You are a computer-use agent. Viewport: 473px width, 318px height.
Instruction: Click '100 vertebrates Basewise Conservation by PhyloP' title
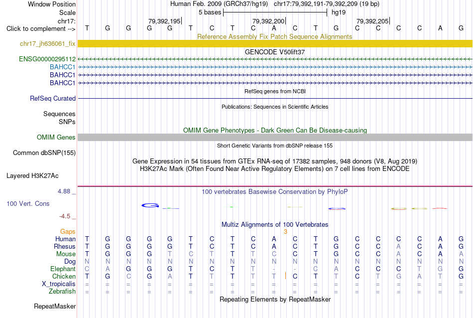274,192
